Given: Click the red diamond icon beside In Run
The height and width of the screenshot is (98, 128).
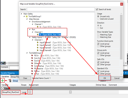Looking at the screenshot, I should (32, 74).
